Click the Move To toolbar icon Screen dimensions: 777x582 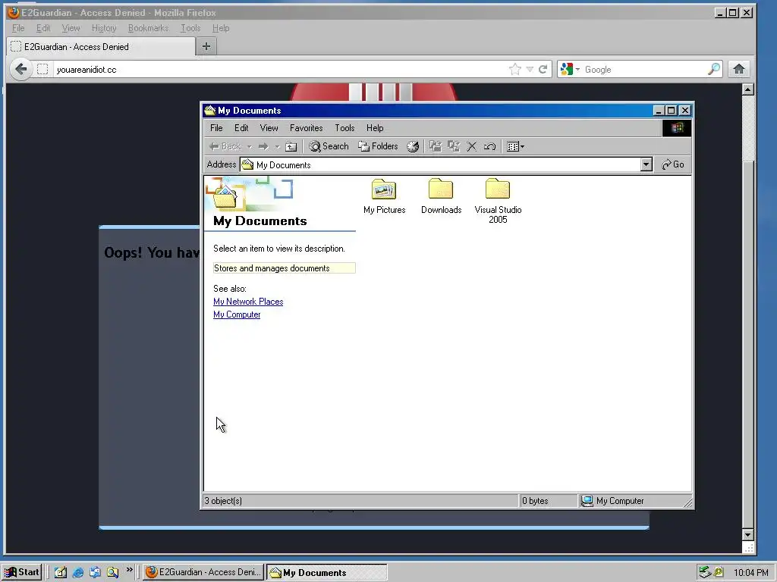pos(435,146)
